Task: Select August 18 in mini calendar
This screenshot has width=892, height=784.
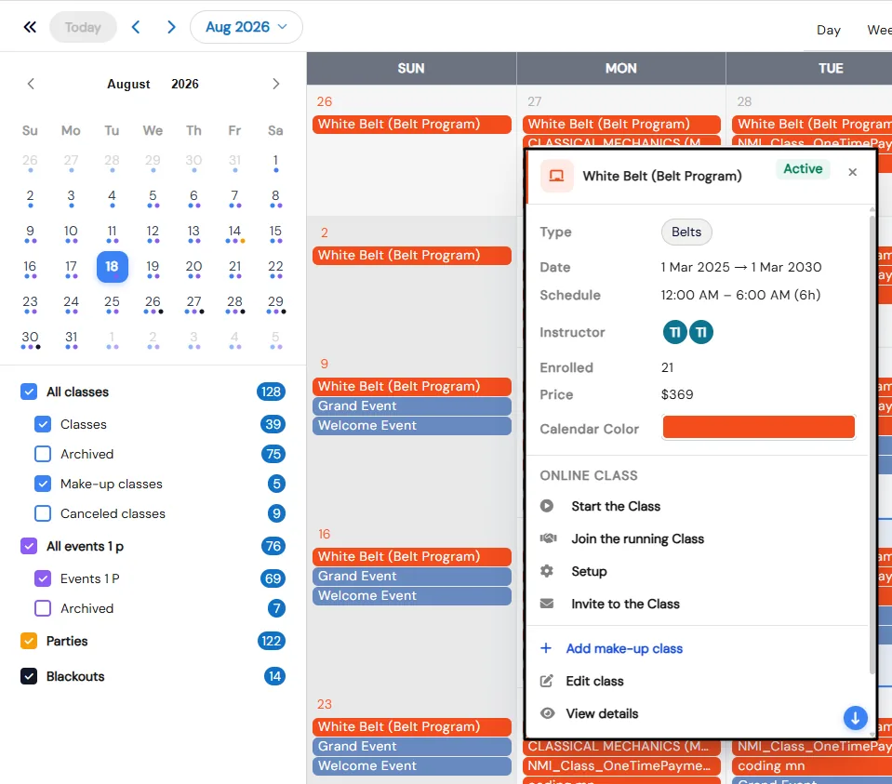Action: pos(112,266)
